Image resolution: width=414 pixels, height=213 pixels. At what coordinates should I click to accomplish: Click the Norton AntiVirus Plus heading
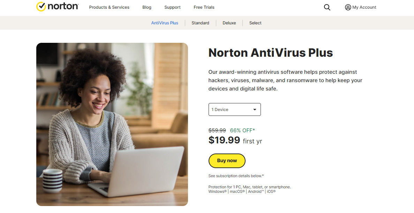point(271,53)
